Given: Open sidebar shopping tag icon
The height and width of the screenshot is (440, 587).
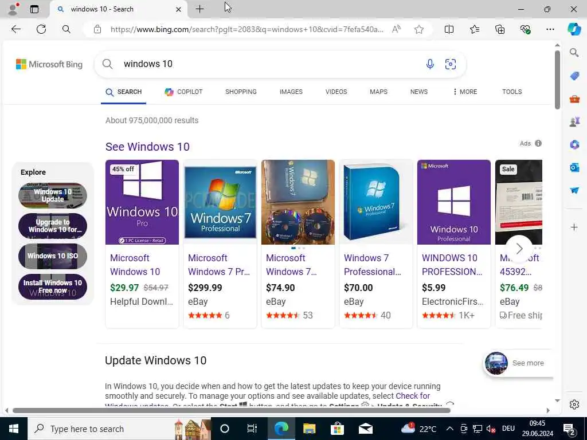Looking at the screenshot, I should coord(574,76).
